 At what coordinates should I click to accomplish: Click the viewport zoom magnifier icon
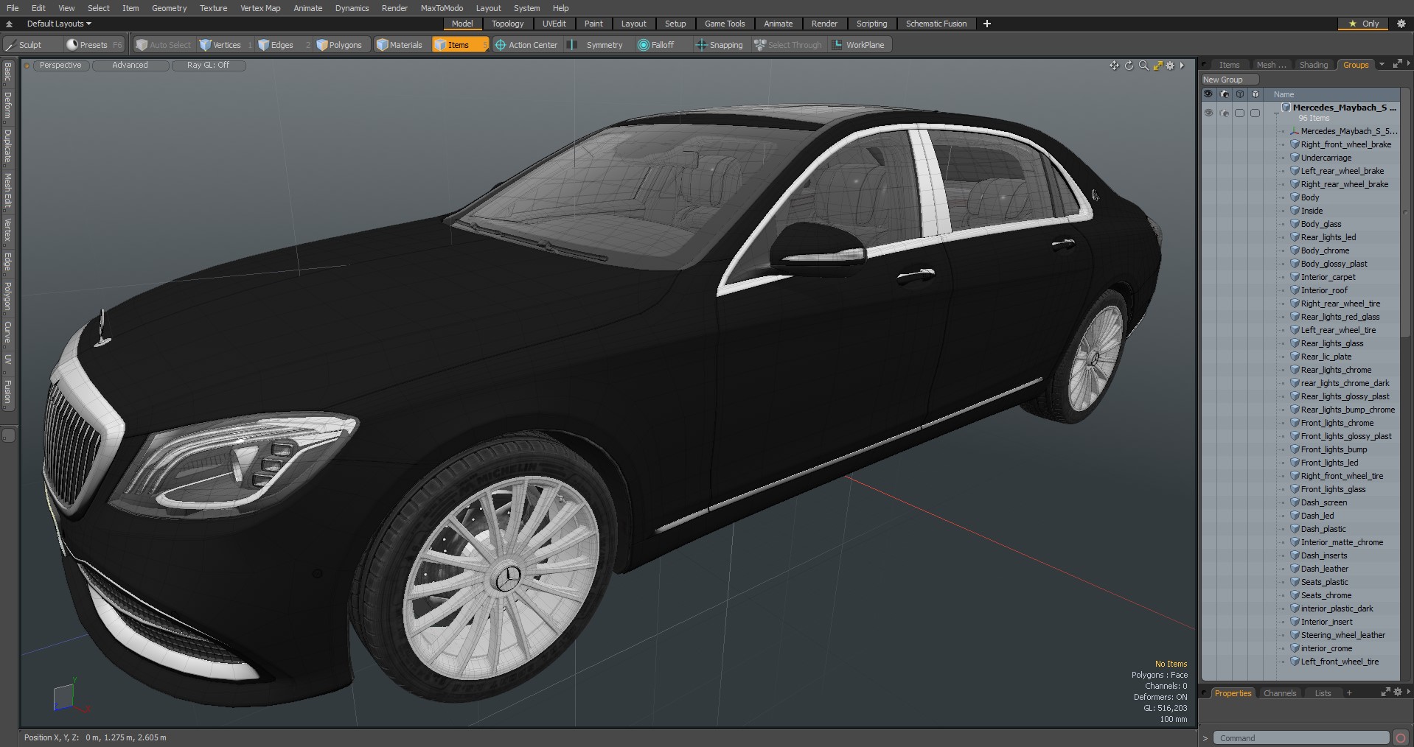1143,66
